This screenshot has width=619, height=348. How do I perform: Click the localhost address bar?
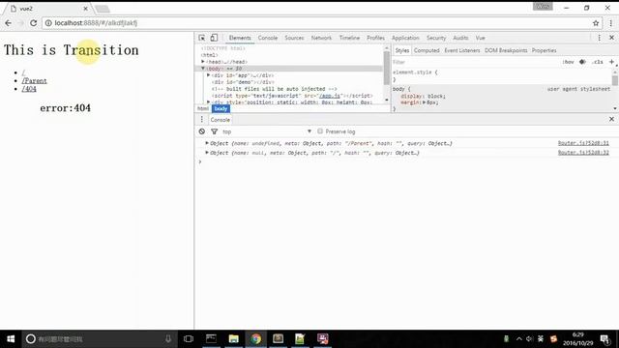click(x=316, y=23)
